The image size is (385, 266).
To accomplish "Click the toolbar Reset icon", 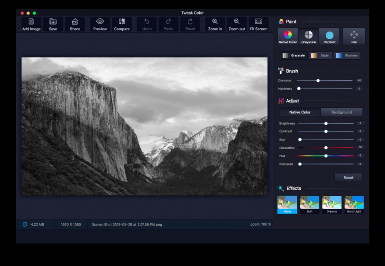I will point(190,25).
